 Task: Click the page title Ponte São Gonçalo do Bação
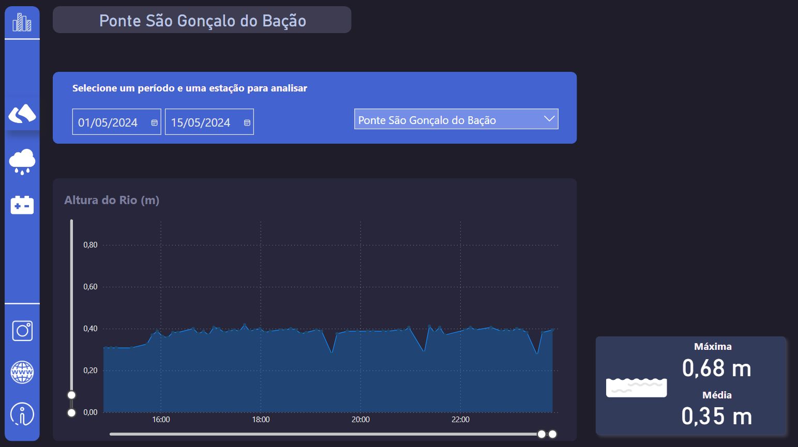202,21
